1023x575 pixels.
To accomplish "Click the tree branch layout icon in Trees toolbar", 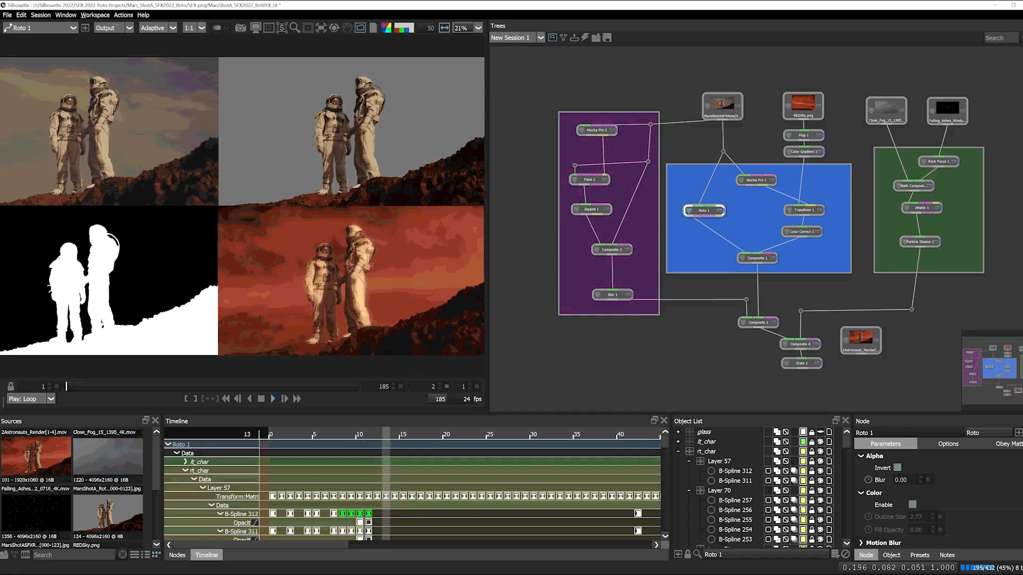I will 563,37.
